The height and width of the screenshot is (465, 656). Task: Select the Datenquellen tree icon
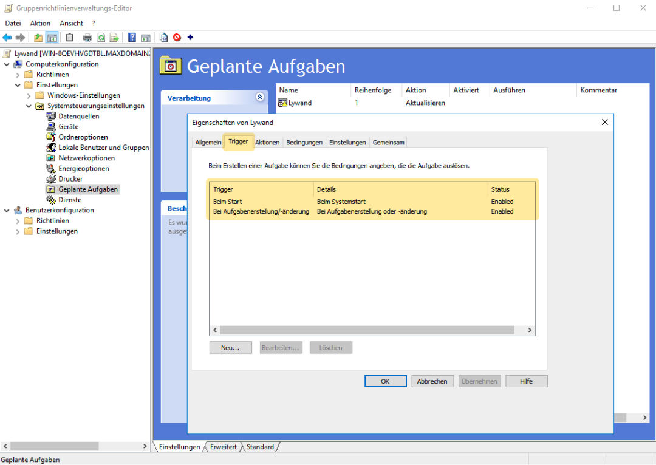(51, 117)
